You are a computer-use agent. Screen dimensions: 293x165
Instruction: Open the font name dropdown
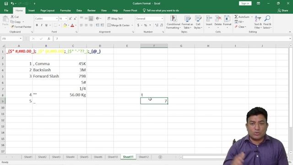pos(57,19)
